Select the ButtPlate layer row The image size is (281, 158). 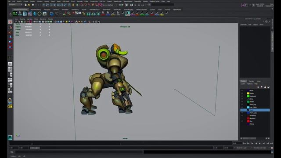[255, 116]
